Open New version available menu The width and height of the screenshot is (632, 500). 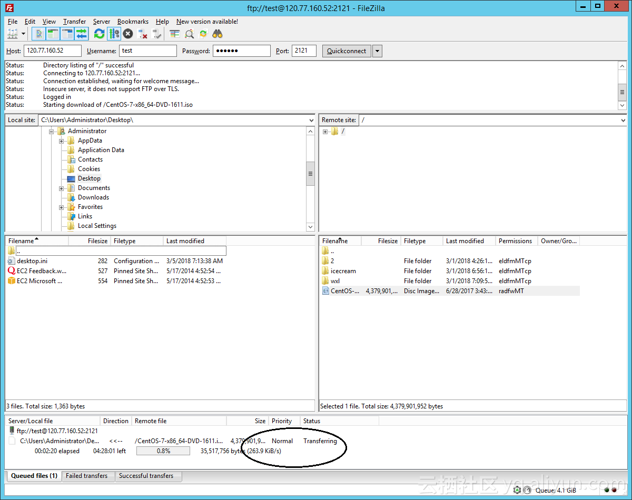207,22
